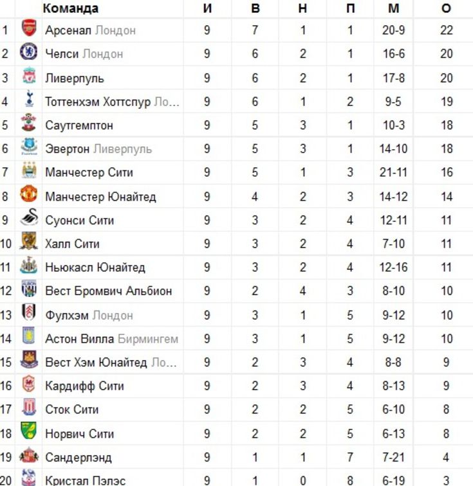Screen dimensions: 473x486
Task: Click the Newcastle United crest icon
Action: [x=28, y=265]
